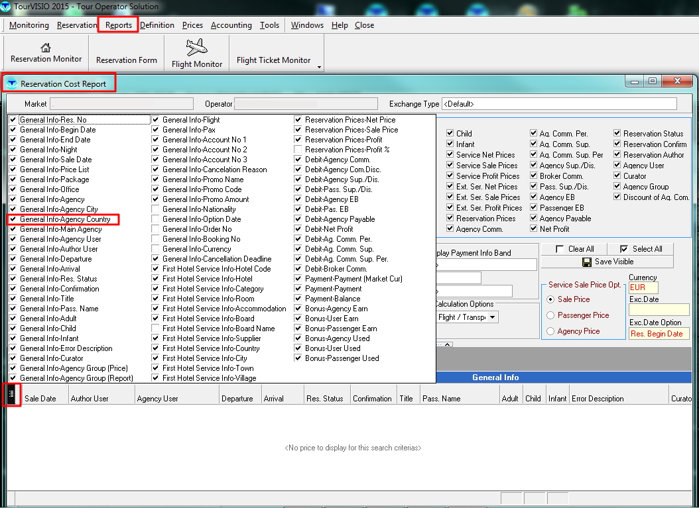This screenshot has width=699, height=508.
Task: Uncheck General Info-Agency Country
Action: pos(13,219)
